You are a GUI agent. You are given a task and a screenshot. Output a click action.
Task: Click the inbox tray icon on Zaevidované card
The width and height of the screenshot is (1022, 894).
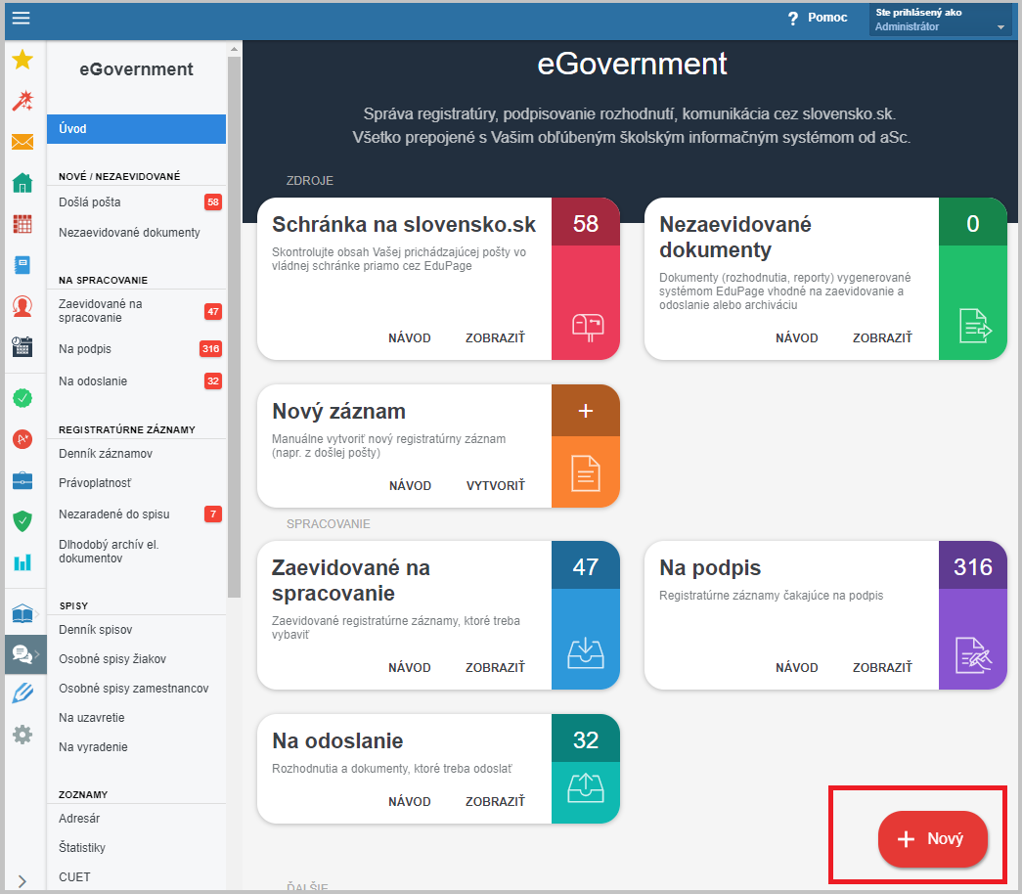coord(585,652)
